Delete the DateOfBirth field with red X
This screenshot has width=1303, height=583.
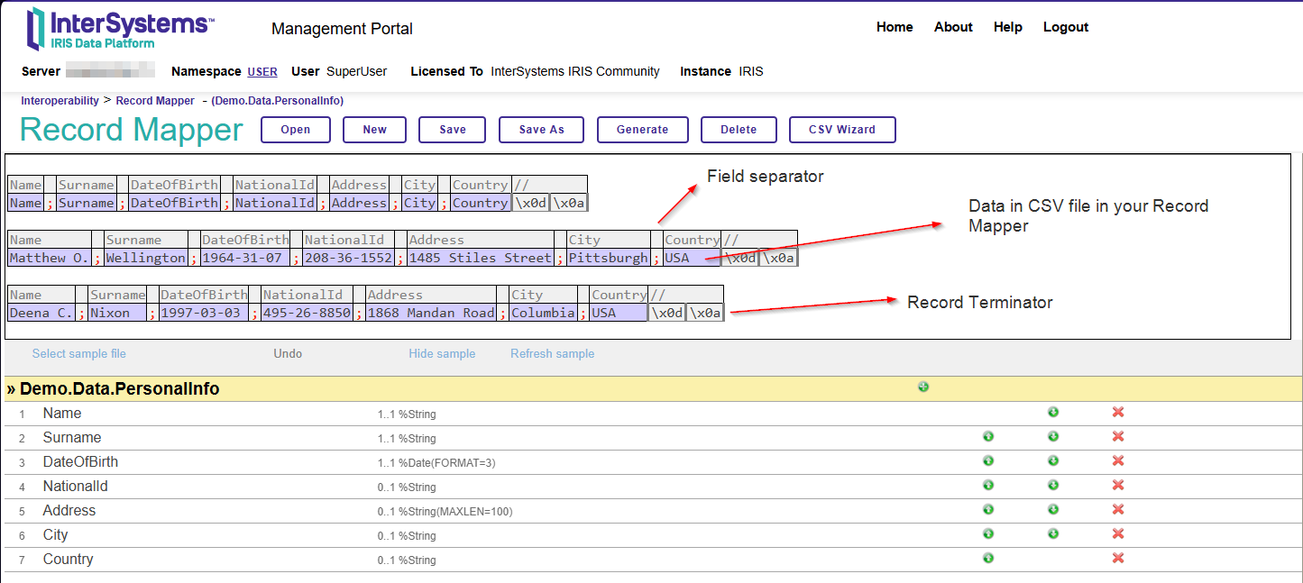(1118, 461)
